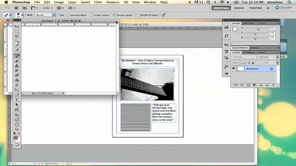Toggle tablet pressure controls size
The height and width of the screenshot is (166, 296).
click(x=163, y=15)
